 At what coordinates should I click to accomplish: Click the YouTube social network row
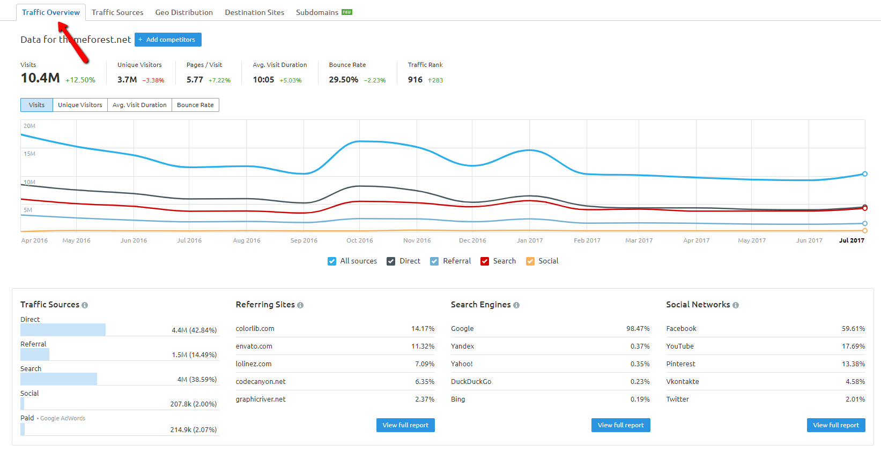tap(766, 346)
